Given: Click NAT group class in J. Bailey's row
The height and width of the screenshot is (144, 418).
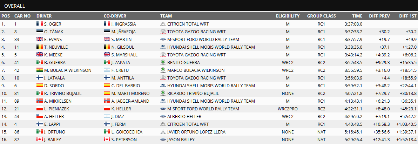Looking at the screenshot, I should 321,140.
